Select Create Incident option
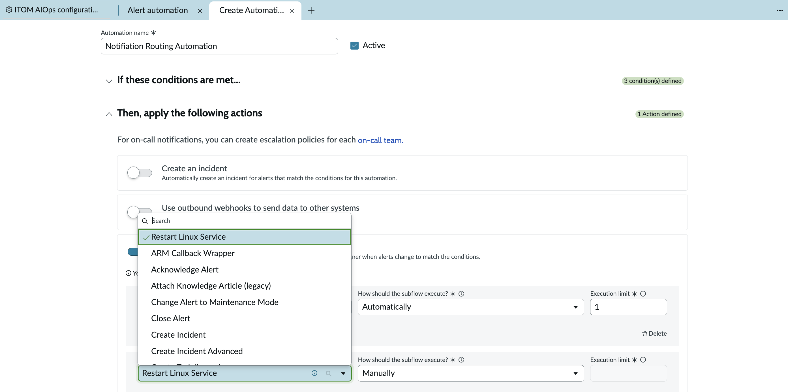The image size is (788, 392). click(x=245, y=335)
